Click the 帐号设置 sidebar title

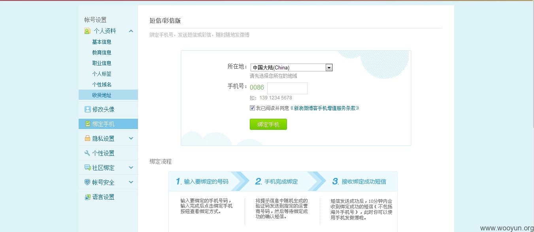click(x=95, y=20)
